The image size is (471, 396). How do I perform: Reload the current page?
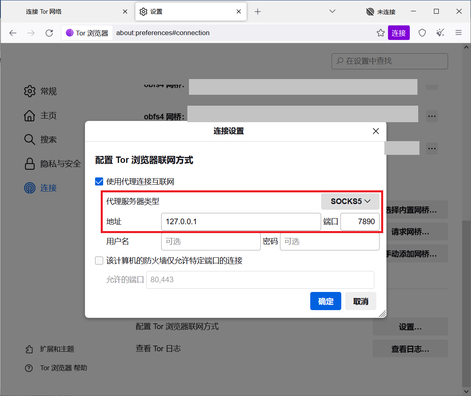coord(49,33)
